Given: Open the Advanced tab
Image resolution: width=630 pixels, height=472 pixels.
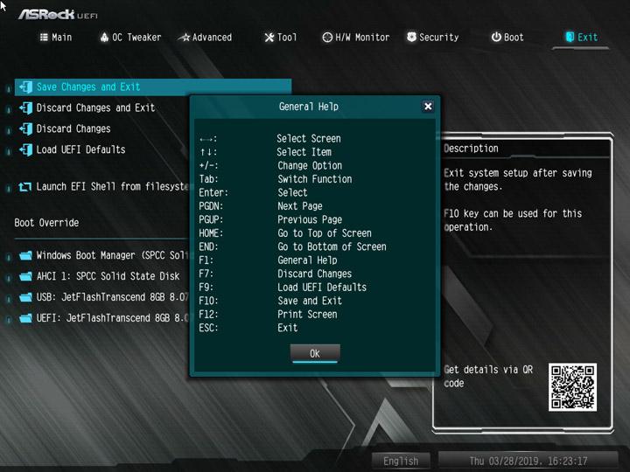Looking at the screenshot, I should (x=205, y=38).
